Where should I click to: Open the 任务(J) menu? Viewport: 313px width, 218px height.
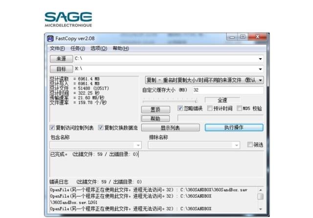click(x=78, y=48)
